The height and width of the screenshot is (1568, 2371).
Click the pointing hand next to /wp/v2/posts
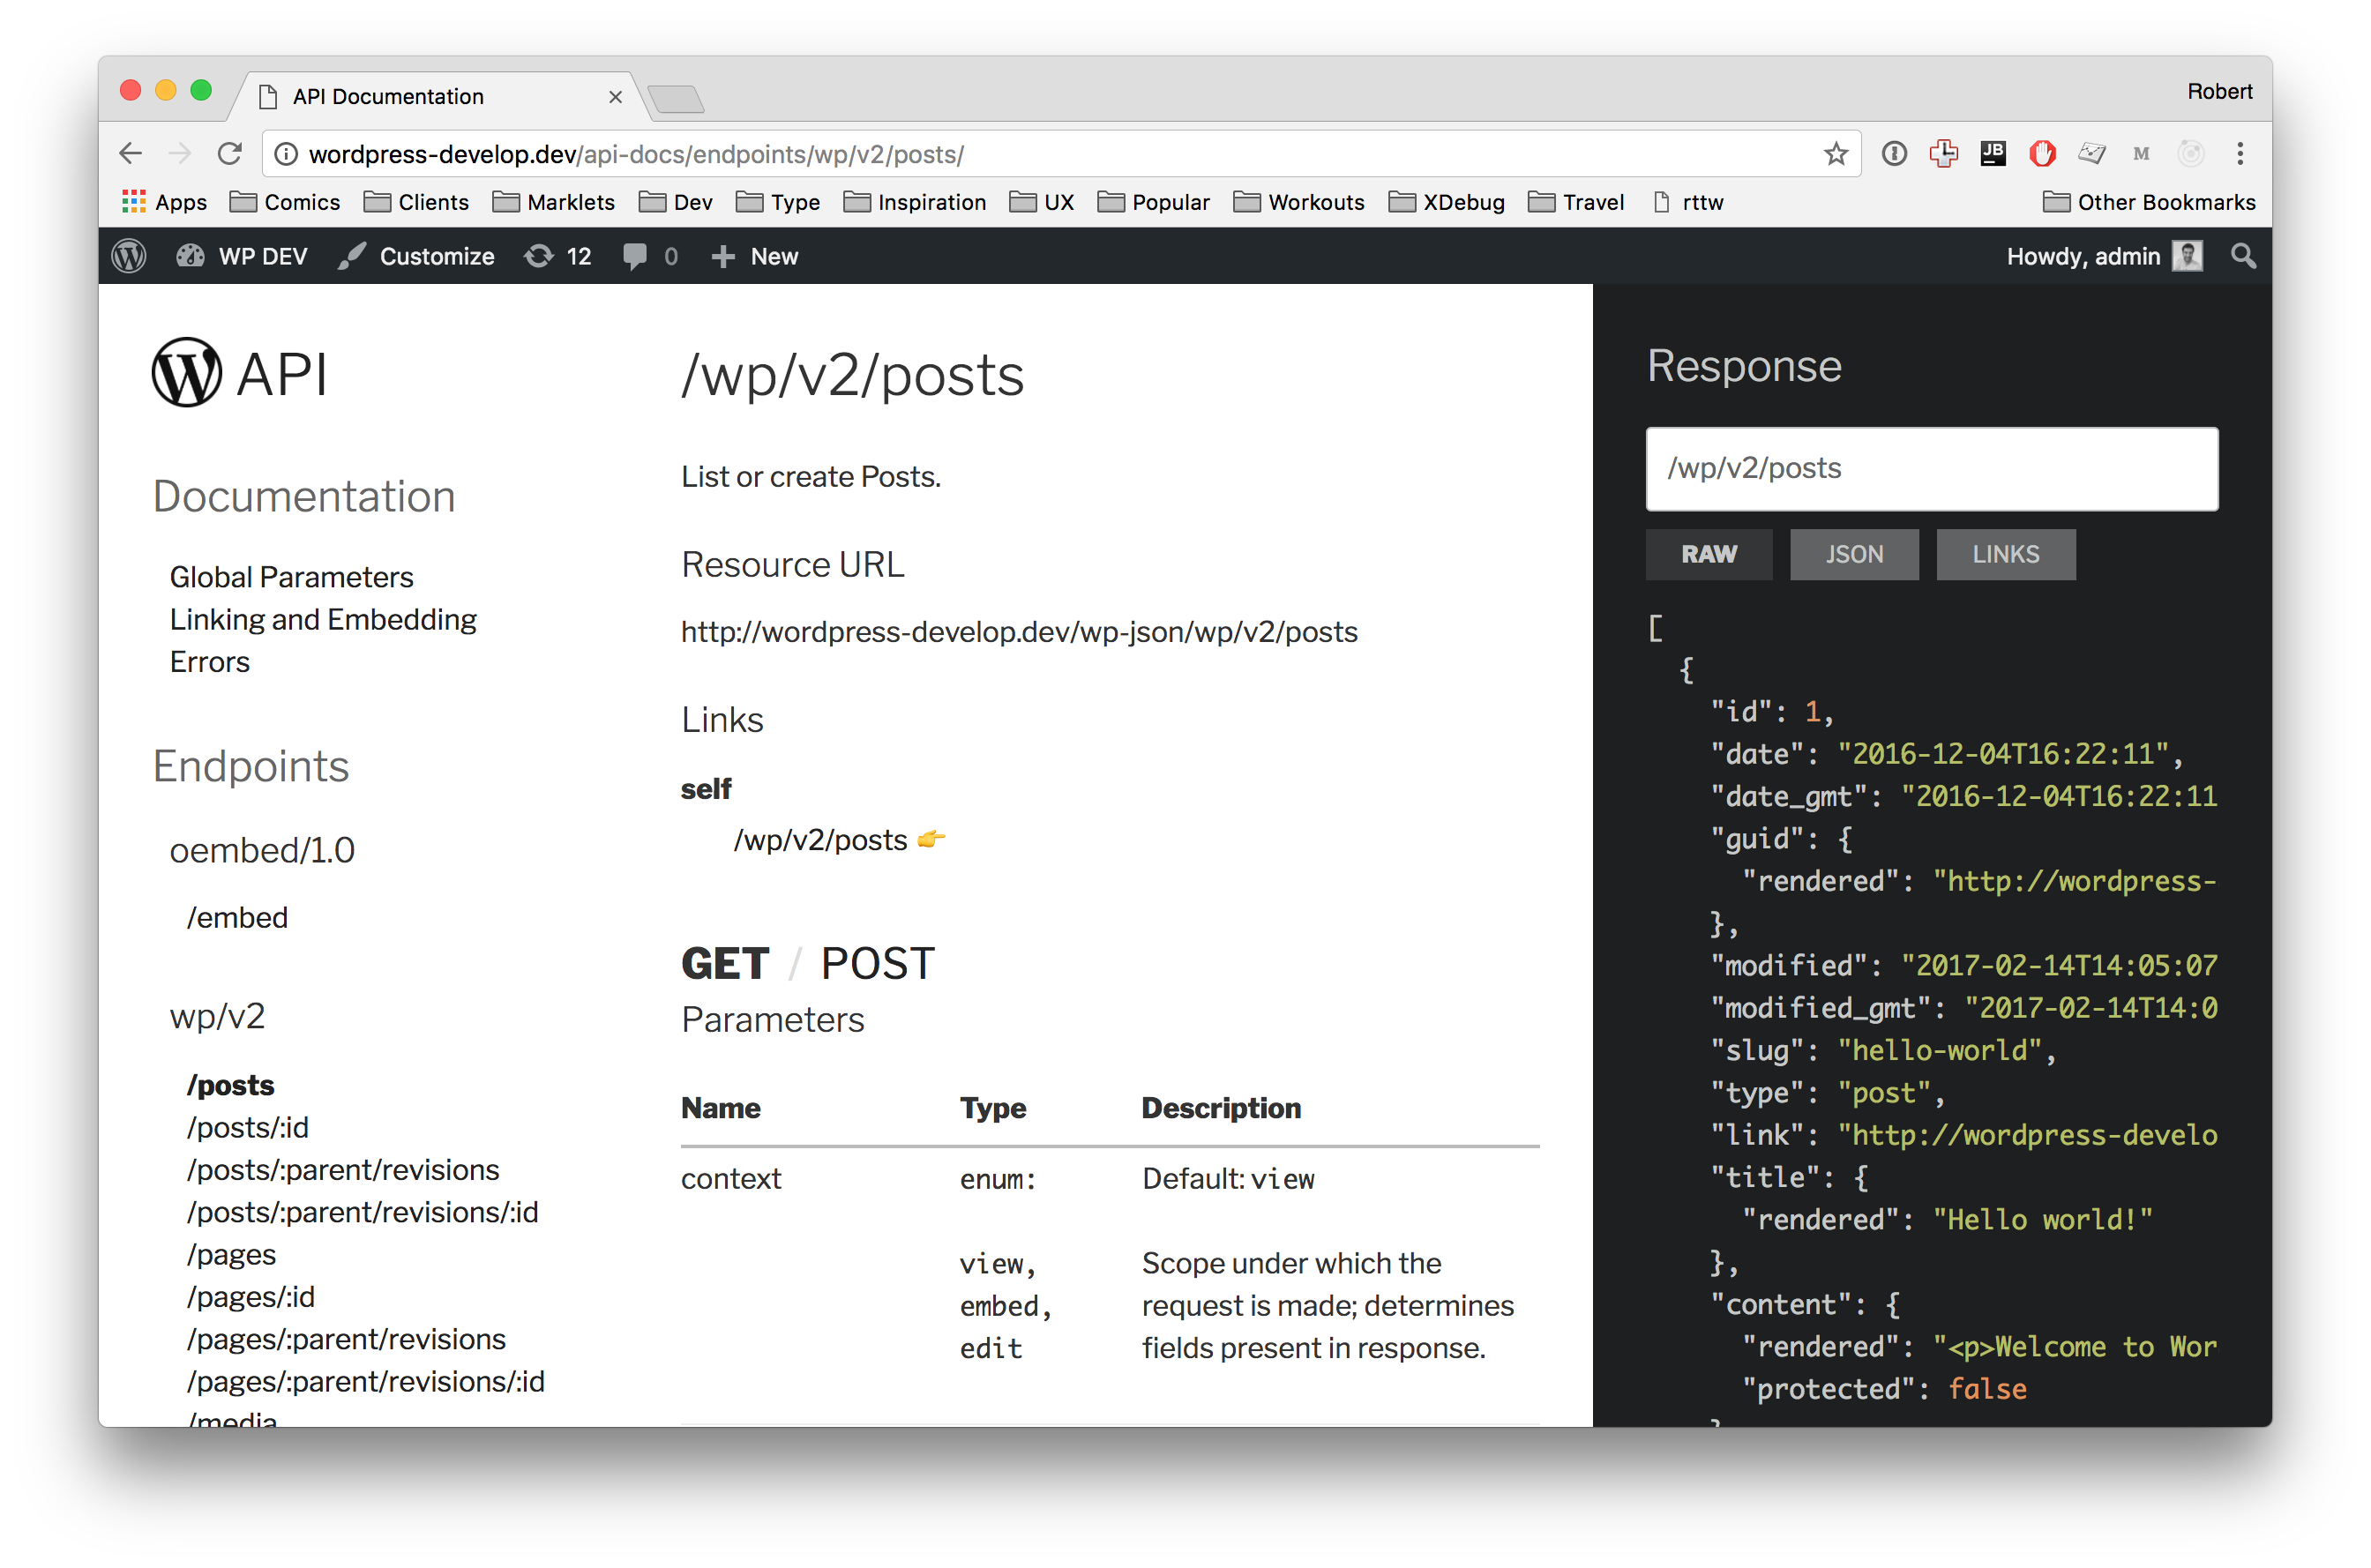930,839
